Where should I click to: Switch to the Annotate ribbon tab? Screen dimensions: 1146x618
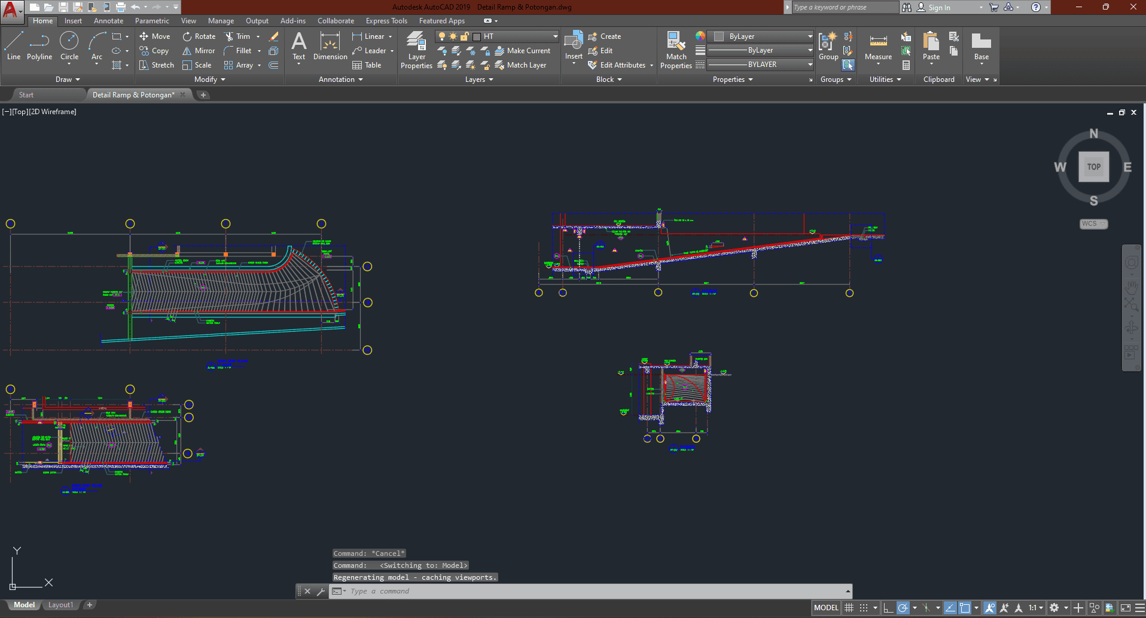tap(108, 21)
